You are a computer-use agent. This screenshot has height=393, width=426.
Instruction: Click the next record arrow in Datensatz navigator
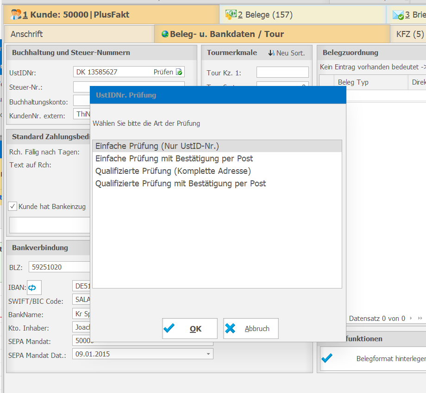tap(411, 318)
